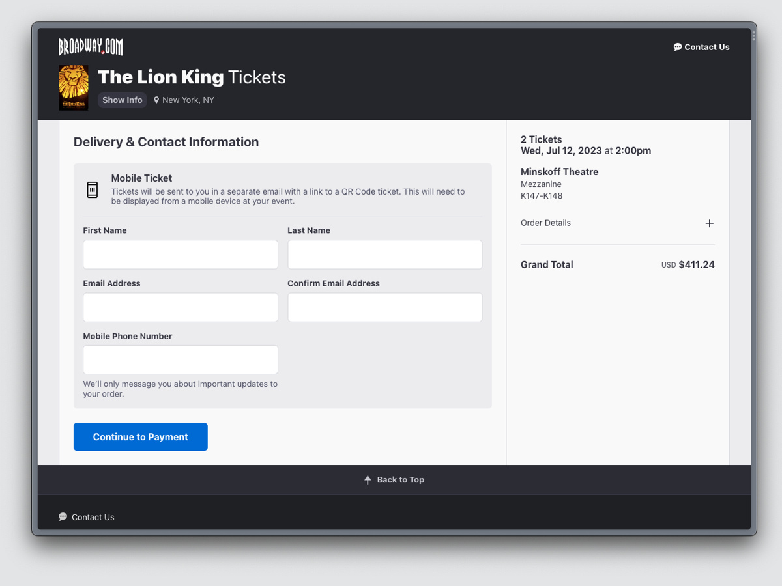Select the Email Address field

pyautogui.click(x=180, y=307)
